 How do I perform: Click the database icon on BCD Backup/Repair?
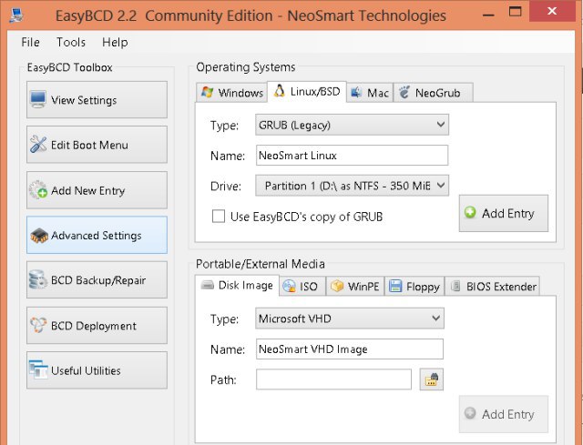tap(38, 279)
